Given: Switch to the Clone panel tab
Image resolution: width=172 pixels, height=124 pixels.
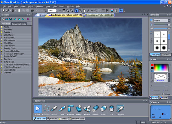Looking at the screenshot, I should tap(163, 97).
